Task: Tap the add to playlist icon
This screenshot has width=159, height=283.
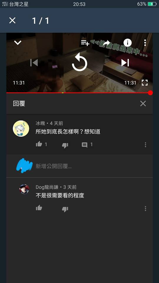Action: pos(85,43)
